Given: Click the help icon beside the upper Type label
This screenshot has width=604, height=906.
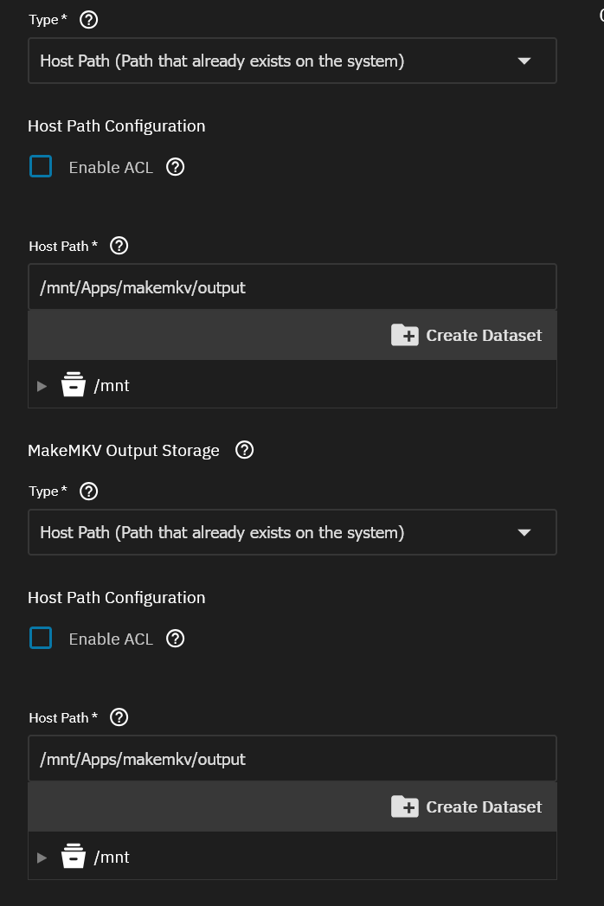Looking at the screenshot, I should pos(88,20).
